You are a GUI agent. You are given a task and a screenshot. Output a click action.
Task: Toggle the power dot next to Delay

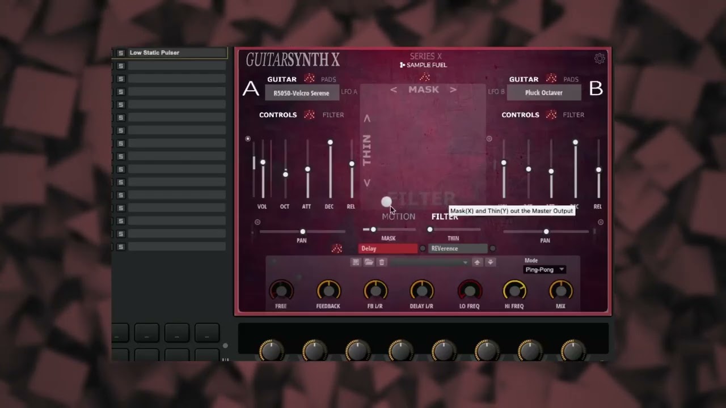423,249
